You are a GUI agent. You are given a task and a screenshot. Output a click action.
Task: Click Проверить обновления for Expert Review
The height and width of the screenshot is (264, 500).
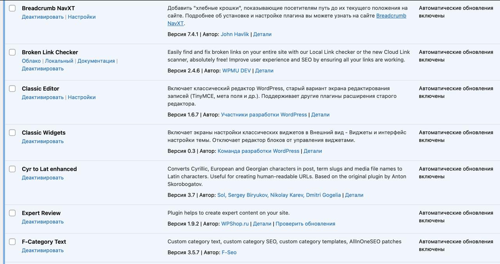pos(305,224)
